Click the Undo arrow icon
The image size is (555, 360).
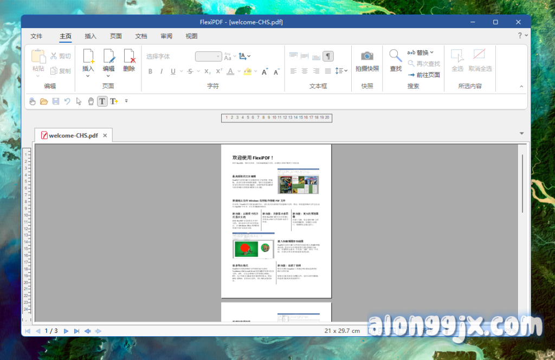click(67, 101)
